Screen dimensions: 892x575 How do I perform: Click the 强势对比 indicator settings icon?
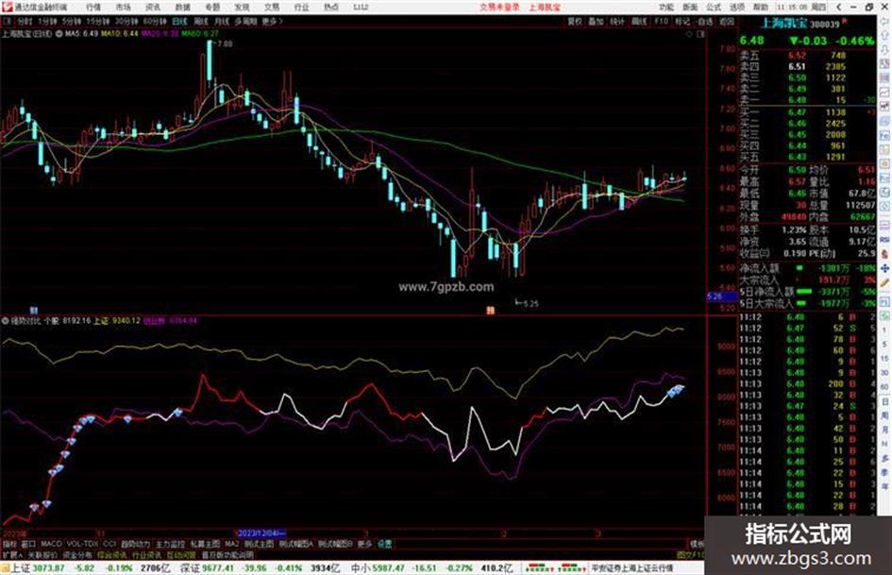point(5,321)
